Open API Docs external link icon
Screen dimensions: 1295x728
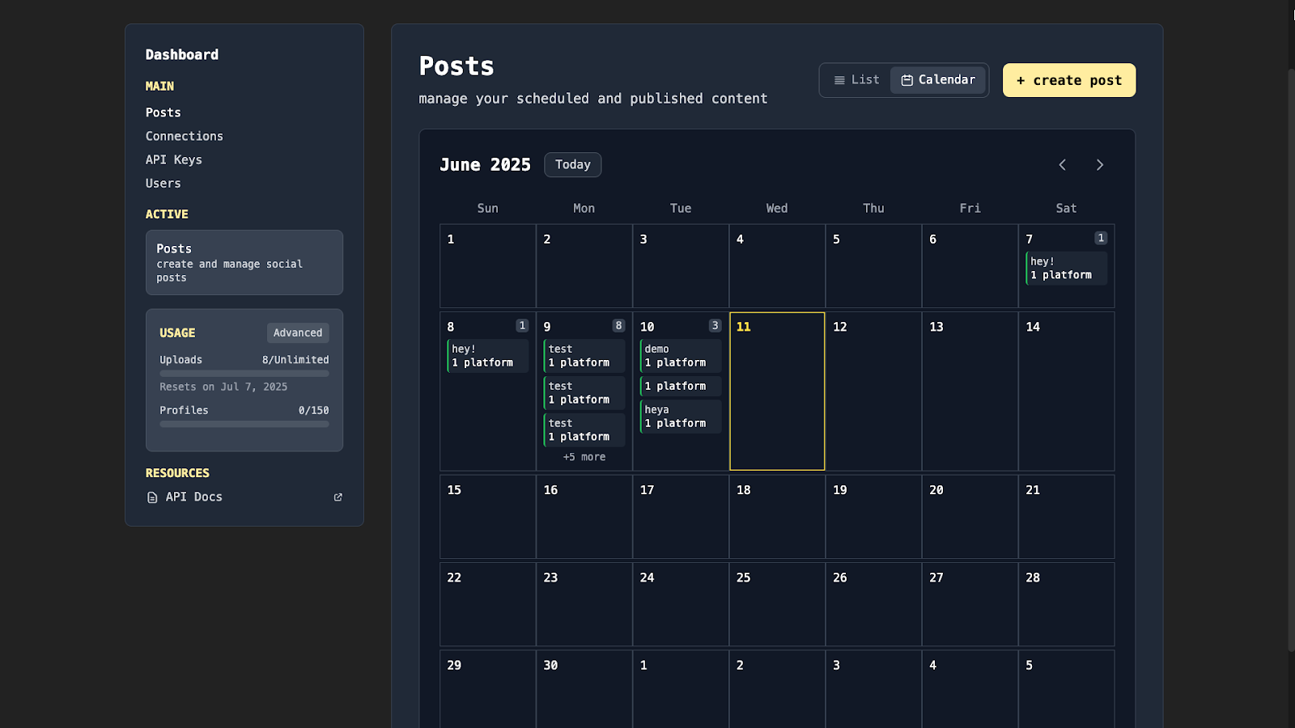tap(338, 497)
